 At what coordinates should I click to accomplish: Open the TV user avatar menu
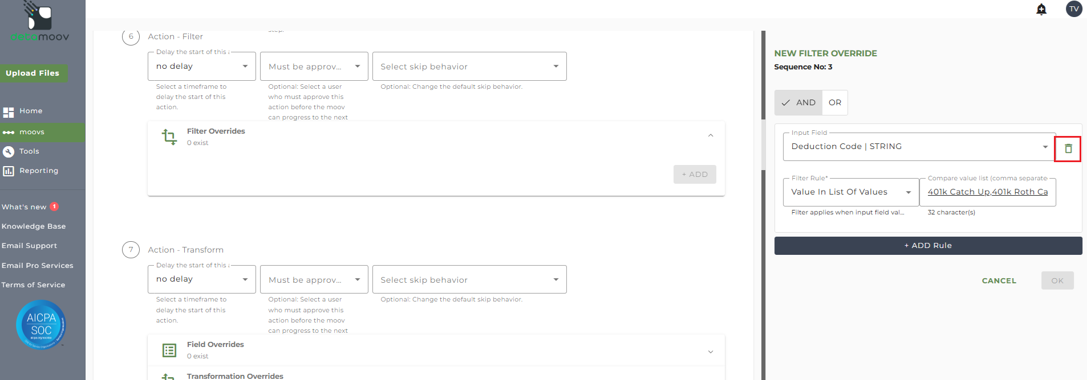(x=1074, y=9)
